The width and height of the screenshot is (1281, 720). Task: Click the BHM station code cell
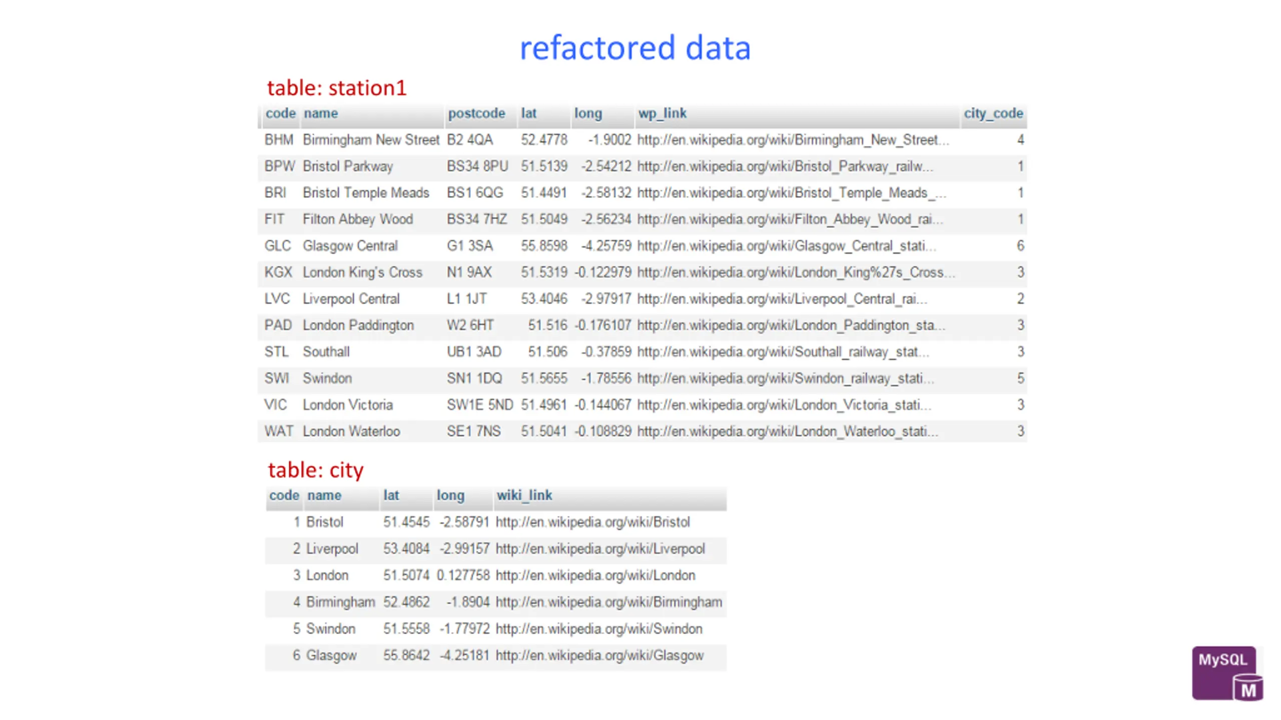tap(279, 139)
